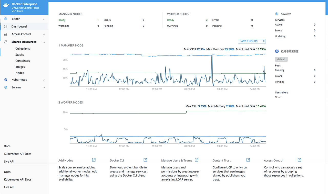328x194 pixels.
Task: Open Nodes under Shared Resources
Action: tap(20, 73)
